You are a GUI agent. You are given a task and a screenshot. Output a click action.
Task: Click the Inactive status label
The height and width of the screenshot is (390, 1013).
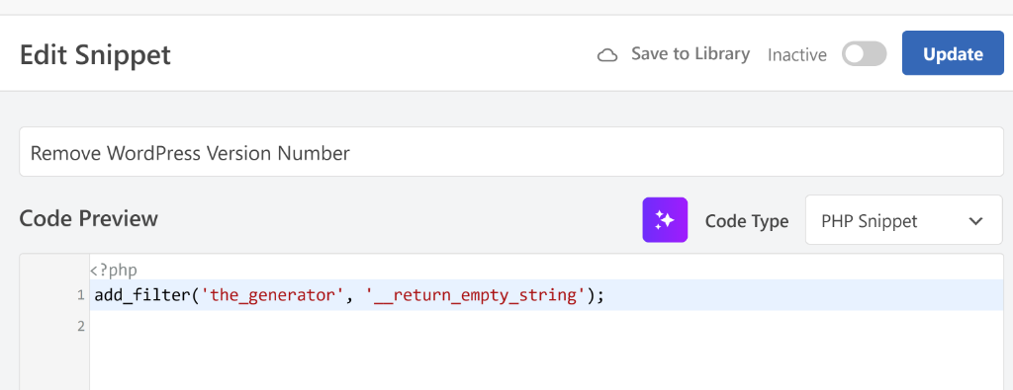796,54
